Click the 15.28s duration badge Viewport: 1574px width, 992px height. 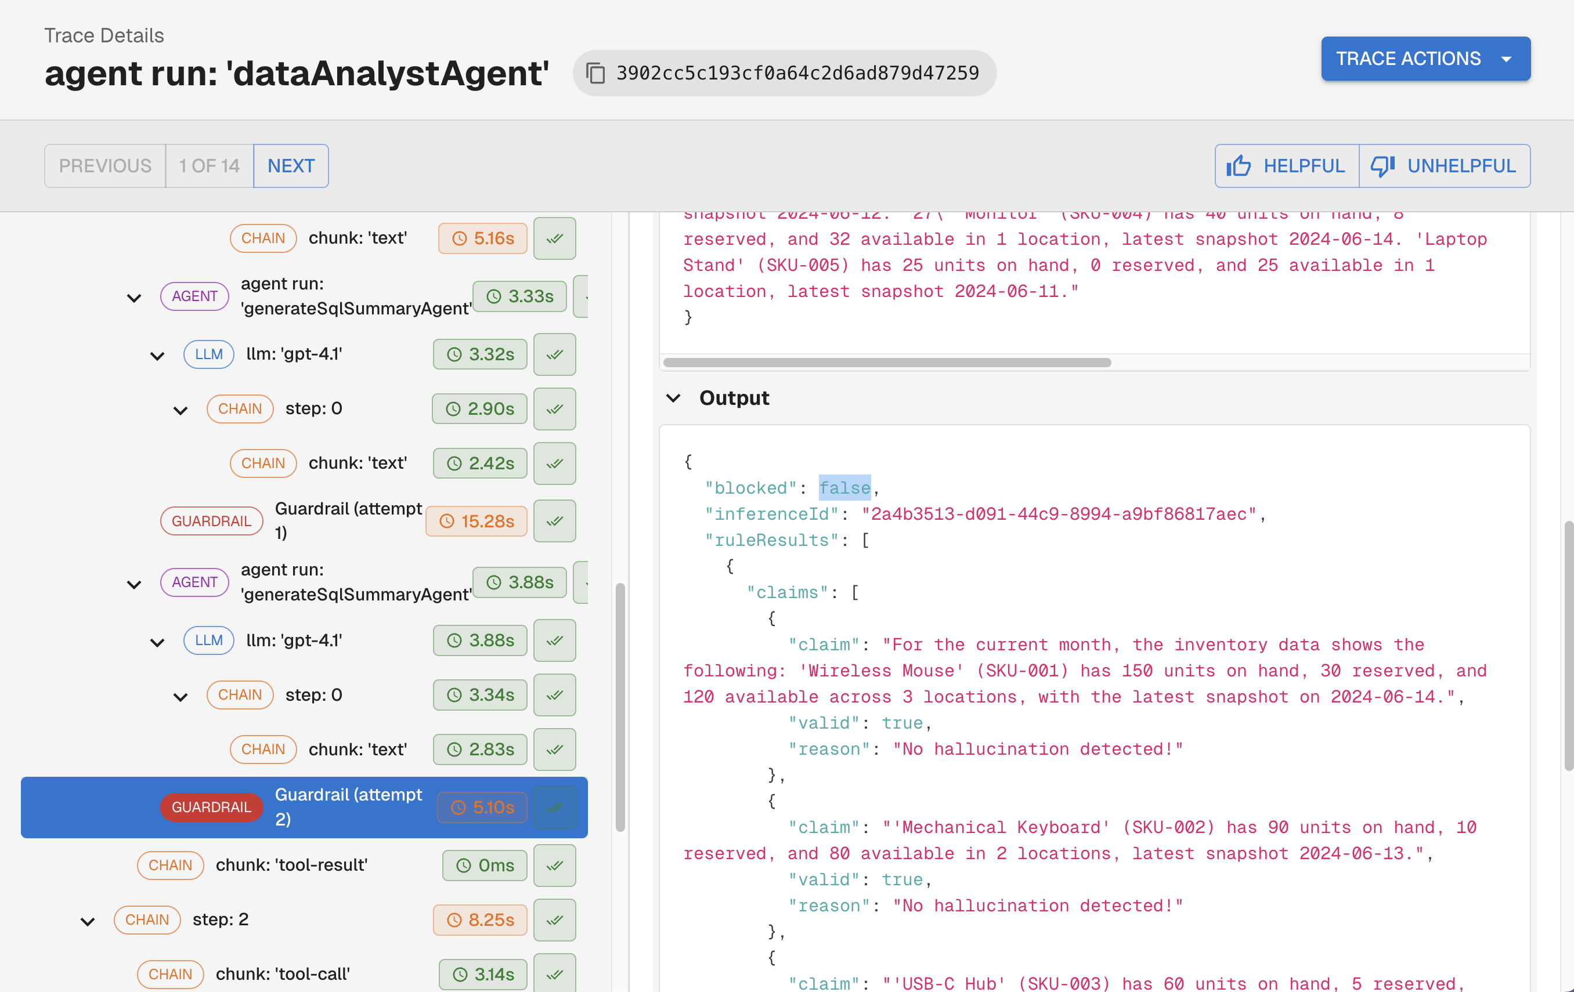click(x=476, y=521)
